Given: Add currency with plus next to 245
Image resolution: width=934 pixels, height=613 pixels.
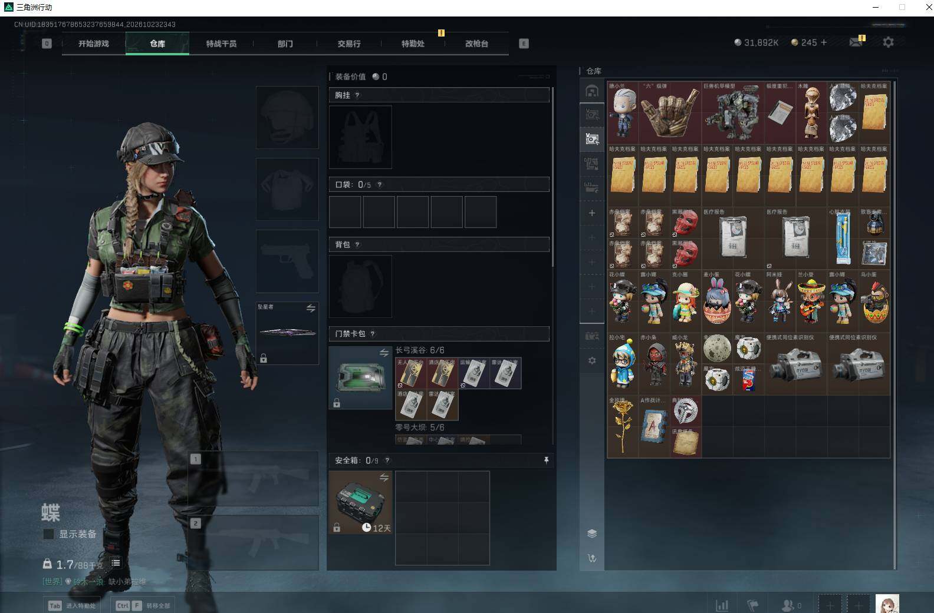Looking at the screenshot, I should (824, 42).
